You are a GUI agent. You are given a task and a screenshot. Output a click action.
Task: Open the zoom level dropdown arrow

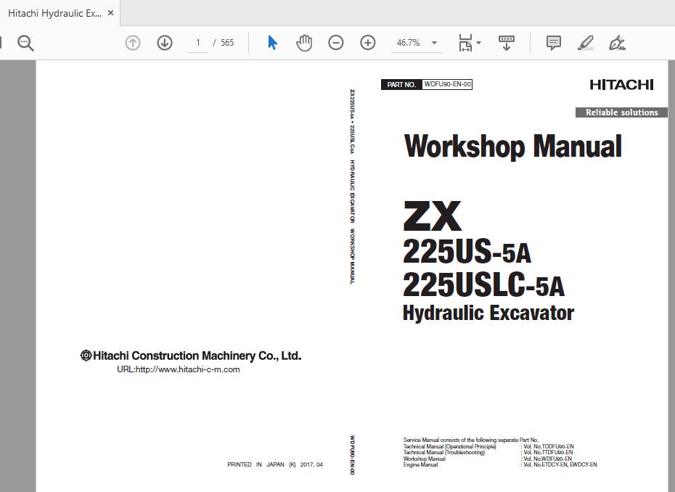[x=434, y=43]
